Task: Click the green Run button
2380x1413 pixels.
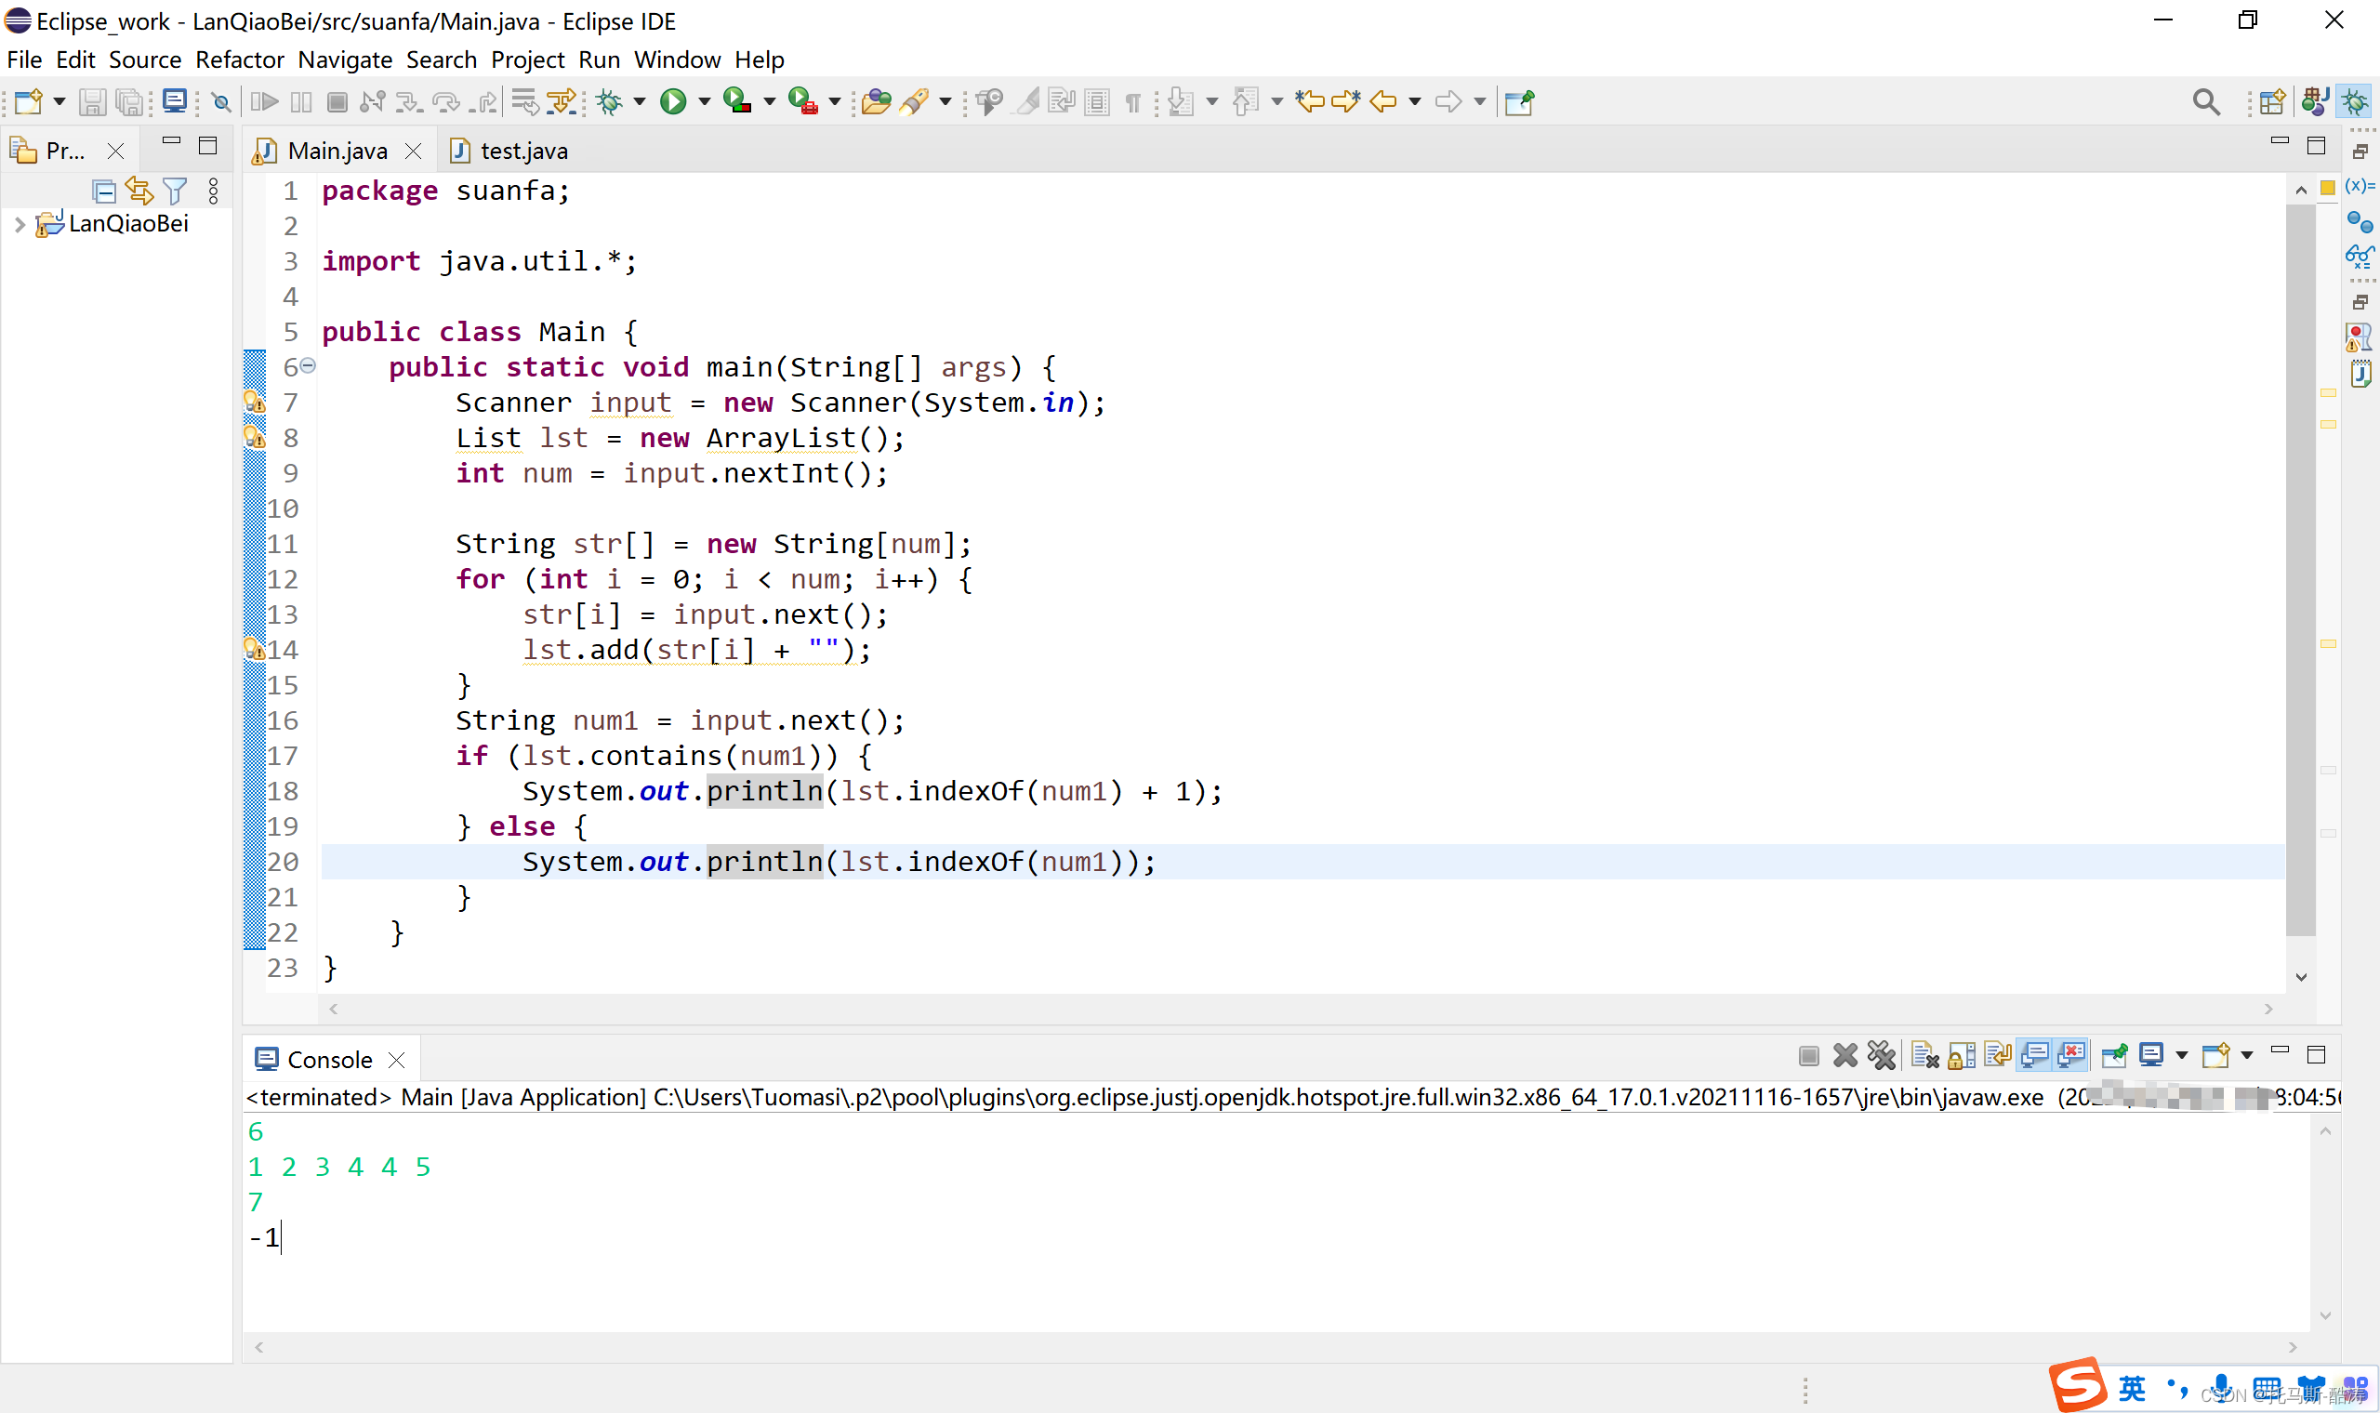Action: (673, 101)
